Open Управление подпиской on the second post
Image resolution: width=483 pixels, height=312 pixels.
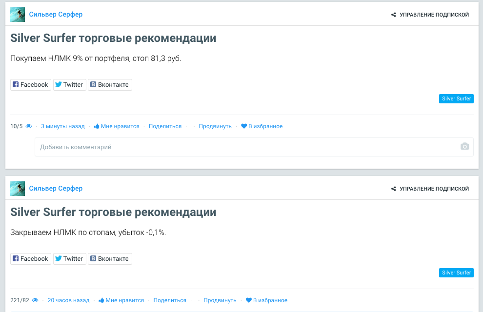click(430, 189)
